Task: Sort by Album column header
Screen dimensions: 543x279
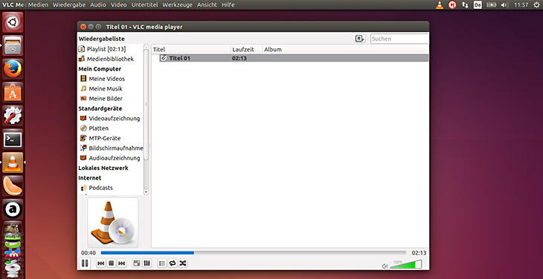Action: pos(345,50)
